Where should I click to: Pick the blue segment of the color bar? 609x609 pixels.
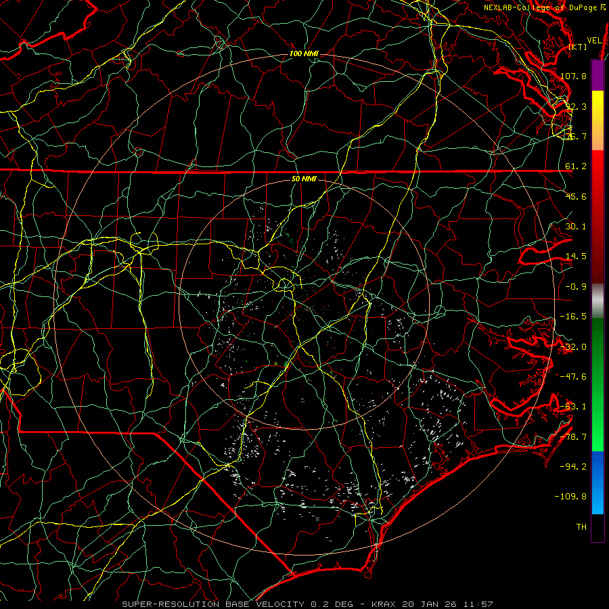(x=597, y=482)
